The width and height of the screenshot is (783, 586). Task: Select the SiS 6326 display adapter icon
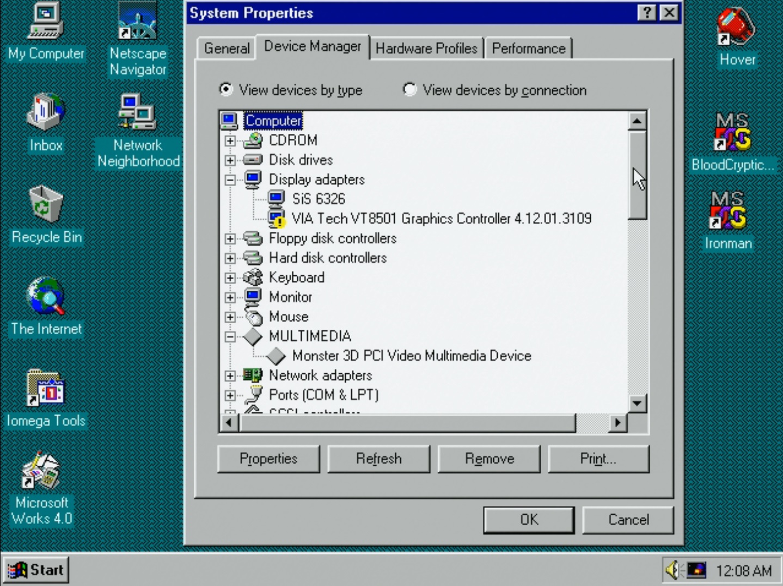[276, 199]
